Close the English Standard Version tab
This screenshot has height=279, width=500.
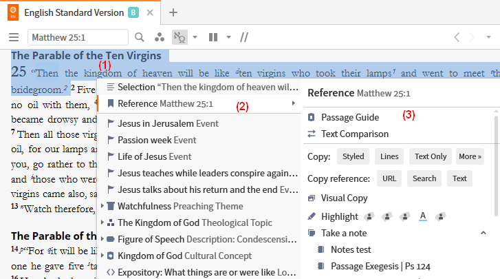point(150,13)
